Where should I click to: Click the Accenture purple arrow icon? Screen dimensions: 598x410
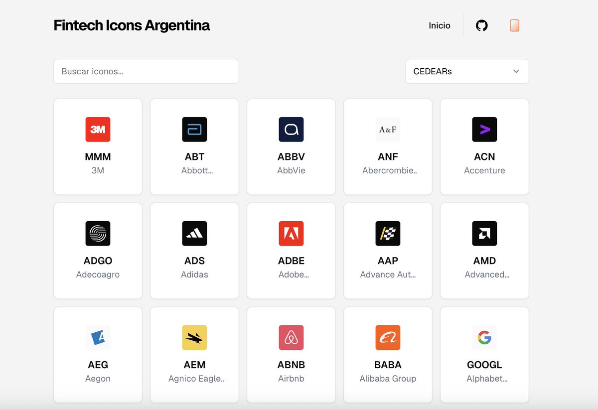tap(484, 130)
